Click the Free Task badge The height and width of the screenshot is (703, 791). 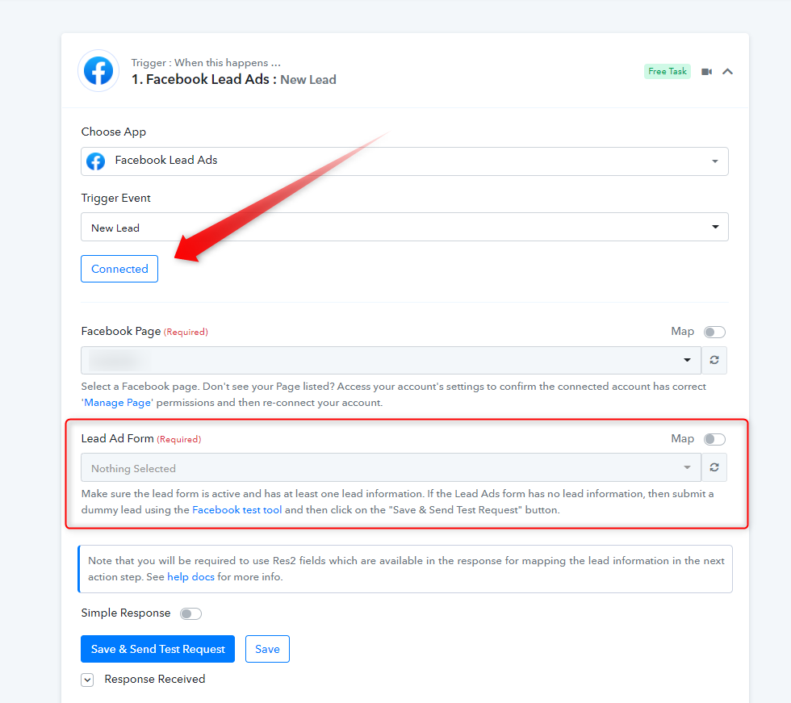coord(667,72)
